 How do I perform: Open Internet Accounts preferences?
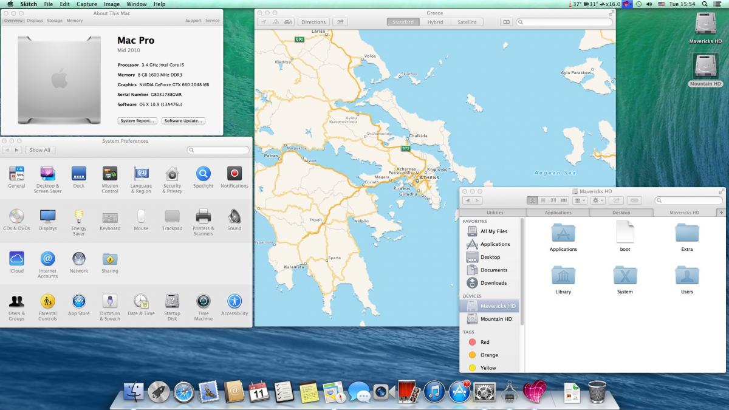tap(47, 264)
